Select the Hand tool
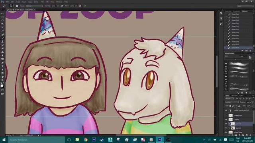This screenshot has height=143, width=255. (x=2, y=77)
